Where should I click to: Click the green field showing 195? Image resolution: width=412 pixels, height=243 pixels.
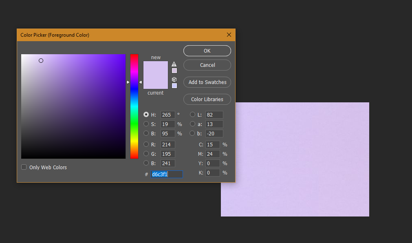pos(167,154)
